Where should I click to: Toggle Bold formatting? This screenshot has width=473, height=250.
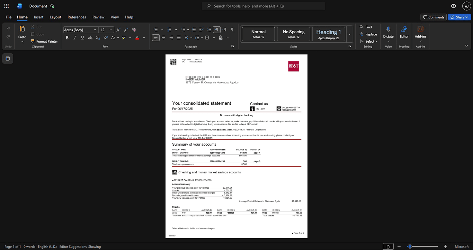click(67, 37)
